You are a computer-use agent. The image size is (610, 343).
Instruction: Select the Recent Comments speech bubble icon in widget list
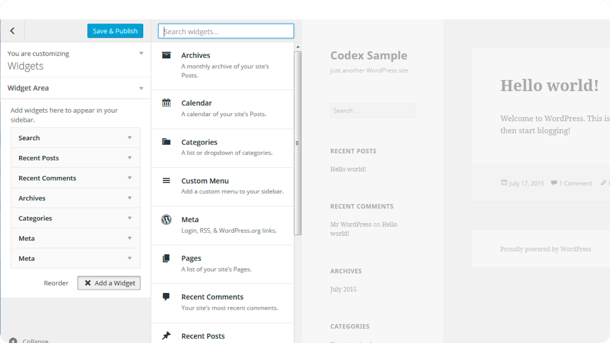coord(166,297)
